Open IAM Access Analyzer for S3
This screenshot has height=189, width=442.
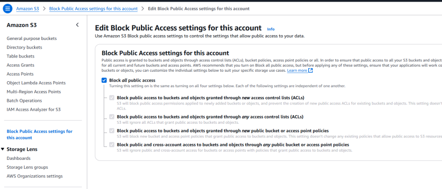[x=34, y=110]
